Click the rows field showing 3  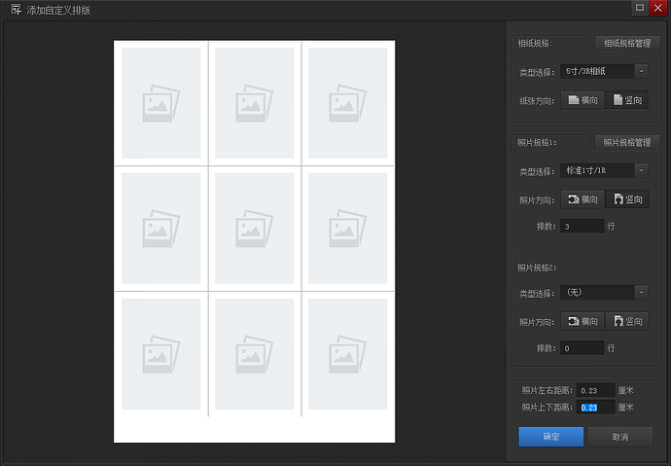tap(582, 227)
